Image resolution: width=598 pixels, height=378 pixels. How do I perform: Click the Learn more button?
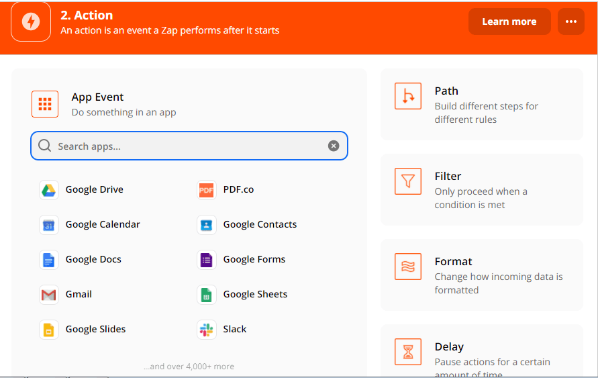click(x=509, y=21)
